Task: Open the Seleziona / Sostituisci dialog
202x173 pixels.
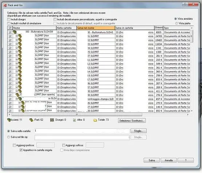Action: tap(132, 121)
